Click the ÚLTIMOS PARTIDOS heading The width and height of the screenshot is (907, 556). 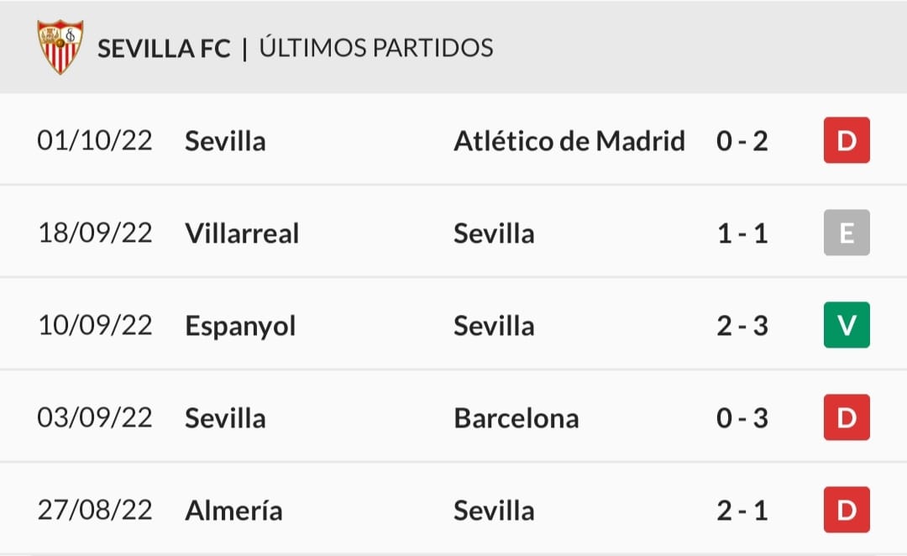click(376, 47)
